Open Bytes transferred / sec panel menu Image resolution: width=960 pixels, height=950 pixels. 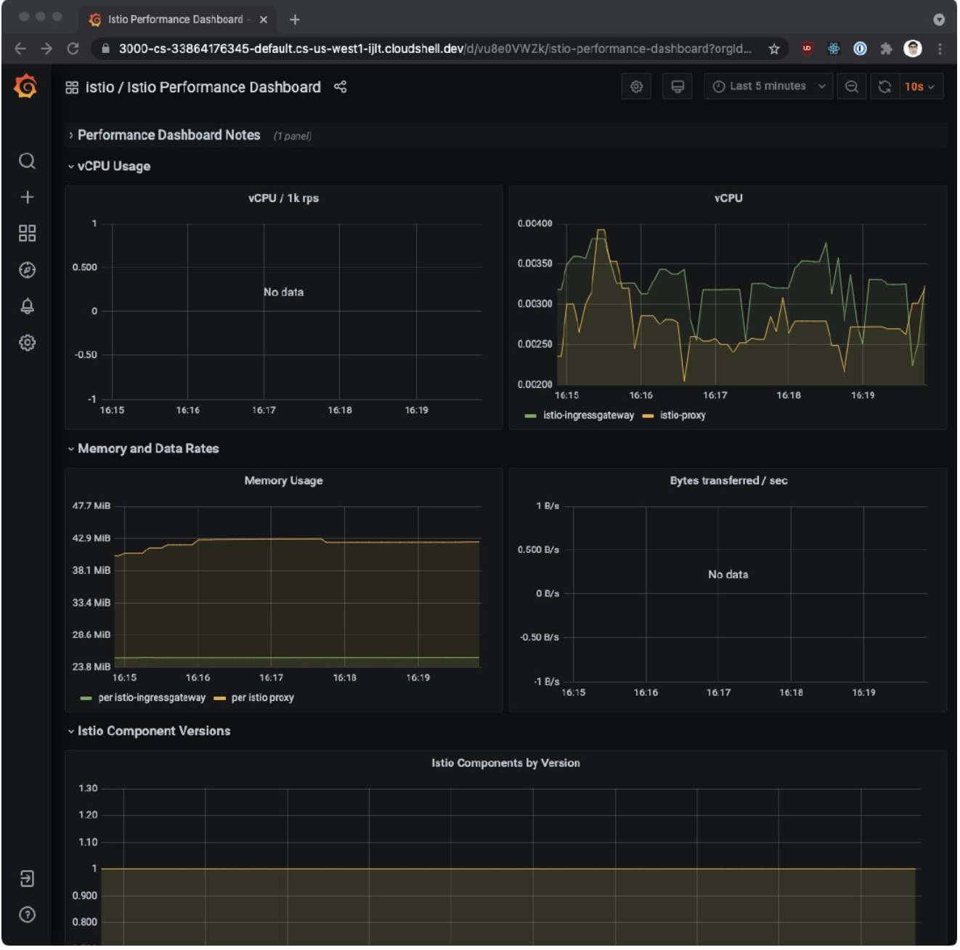pos(728,481)
